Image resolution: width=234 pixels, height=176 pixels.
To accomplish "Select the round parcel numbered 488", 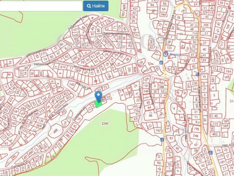I will coord(55,131).
